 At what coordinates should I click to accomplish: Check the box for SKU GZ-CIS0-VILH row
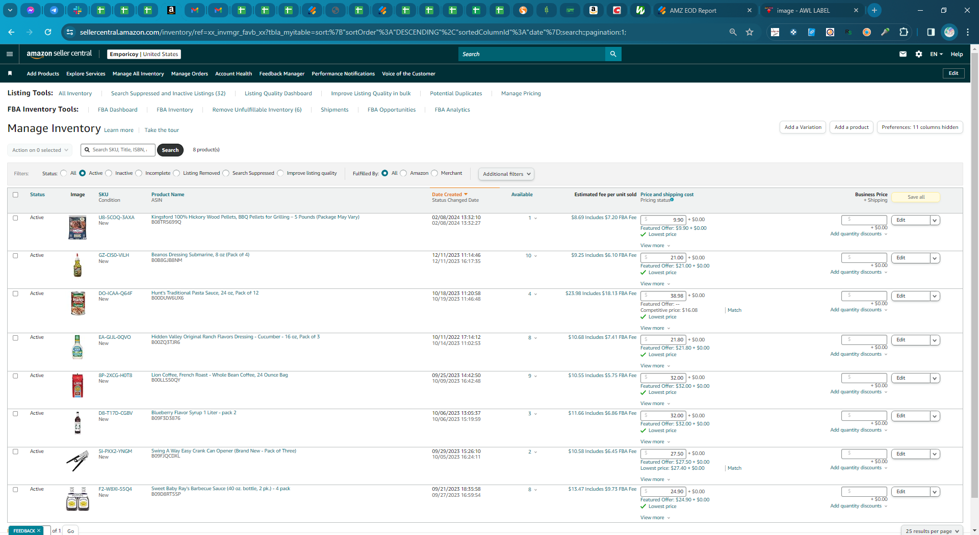tap(15, 256)
